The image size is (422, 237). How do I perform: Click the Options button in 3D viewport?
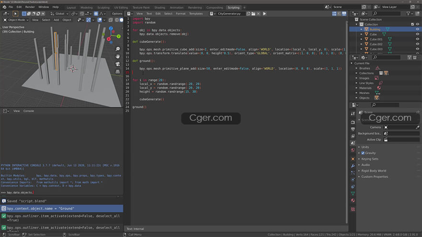(x=117, y=13)
